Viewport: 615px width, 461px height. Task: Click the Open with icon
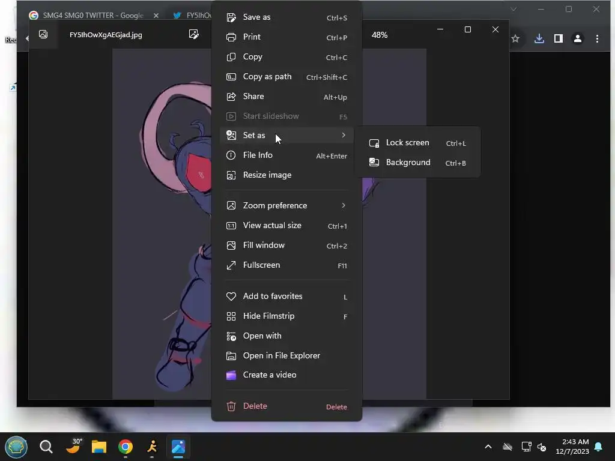[x=231, y=336]
